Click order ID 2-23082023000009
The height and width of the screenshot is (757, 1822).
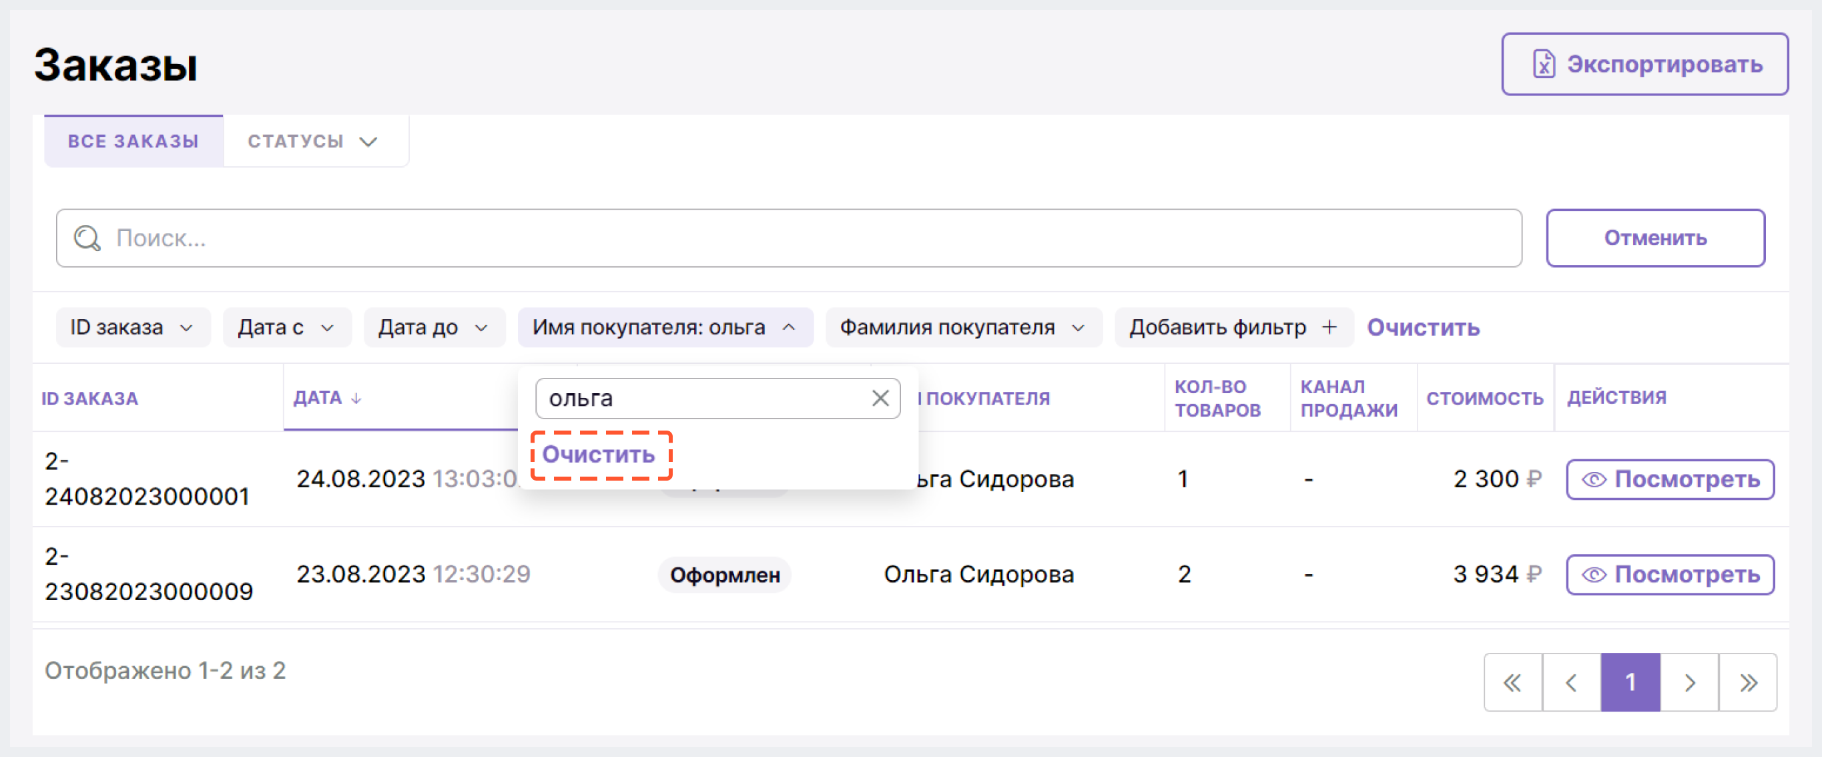[149, 574]
